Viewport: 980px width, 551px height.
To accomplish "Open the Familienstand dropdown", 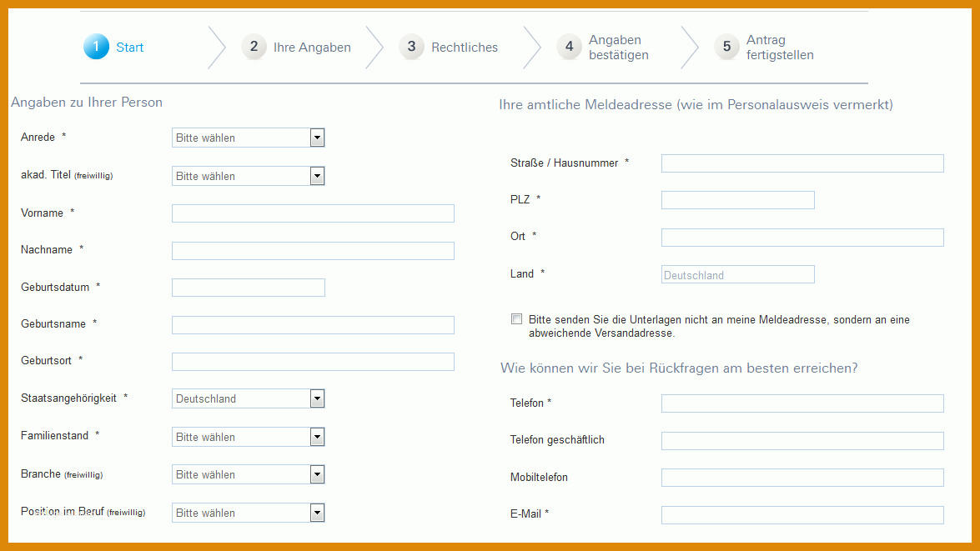I will pyautogui.click(x=248, y=437).
